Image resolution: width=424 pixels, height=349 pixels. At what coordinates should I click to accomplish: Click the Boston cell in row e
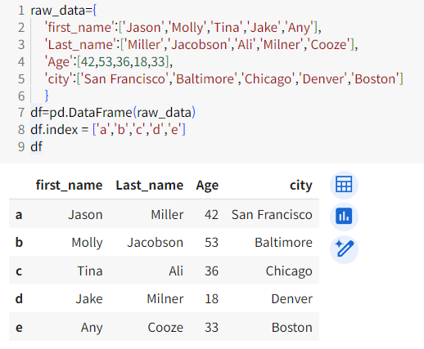292,328
